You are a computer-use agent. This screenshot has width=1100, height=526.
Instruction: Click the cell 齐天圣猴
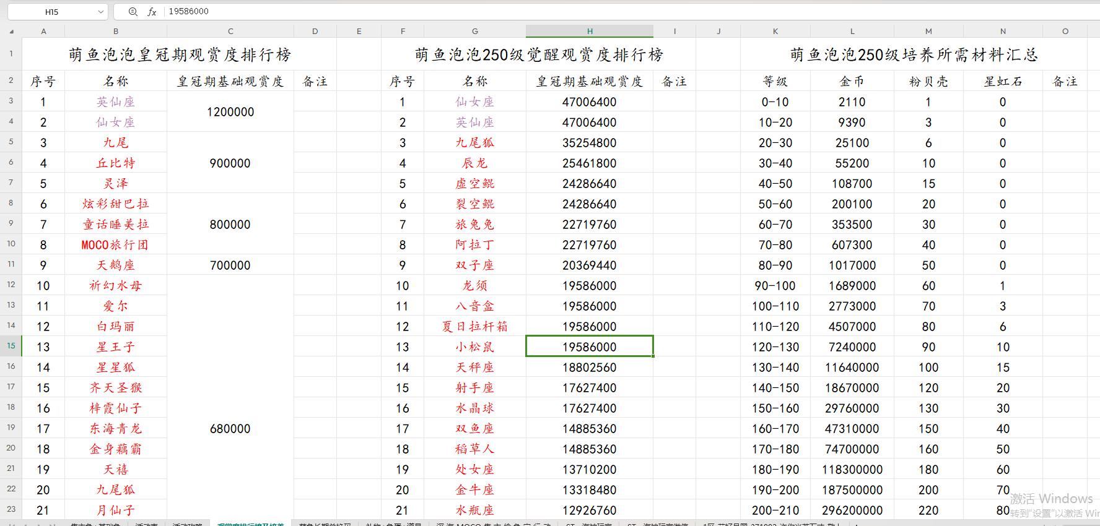[x=116, y=387]
